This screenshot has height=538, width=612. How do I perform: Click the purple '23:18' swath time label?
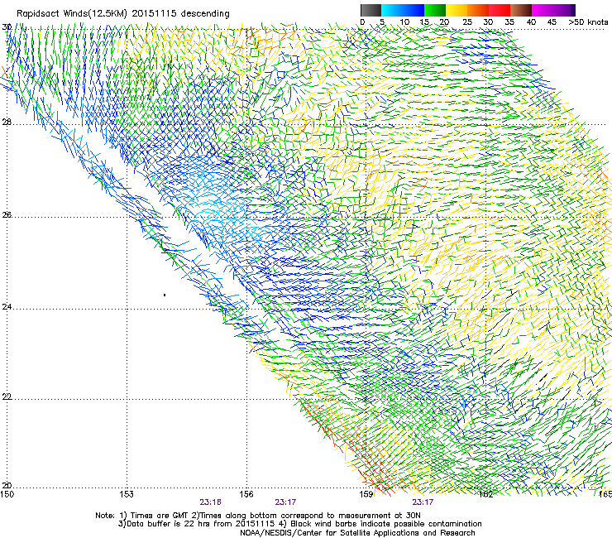tap(210, 502)
